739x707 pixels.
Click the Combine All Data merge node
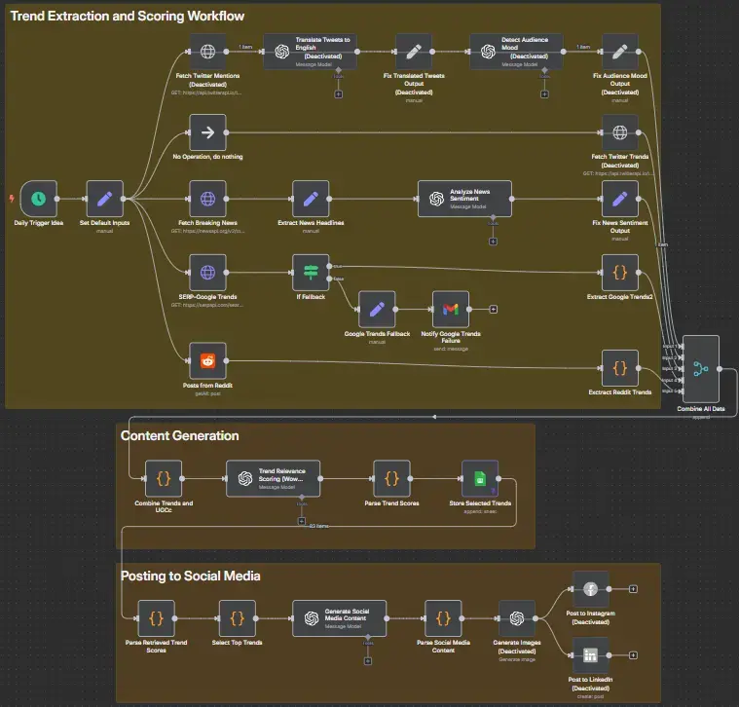click(701, 369)
